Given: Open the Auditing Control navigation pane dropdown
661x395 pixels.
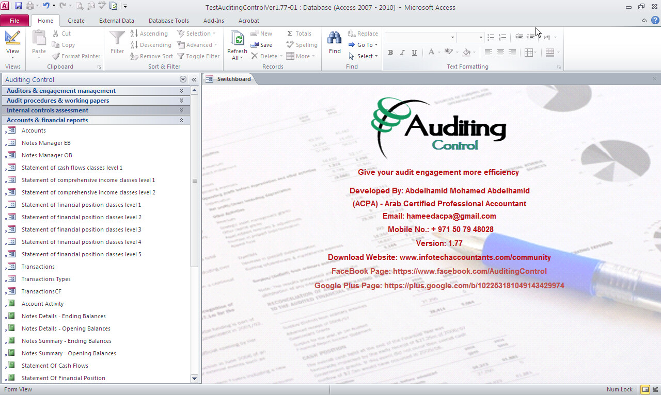Looking at the screenshot, I should (x=183, y=79).
